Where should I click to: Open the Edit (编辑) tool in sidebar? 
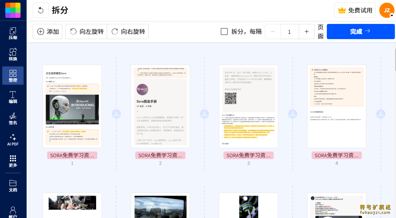(13, 97)
